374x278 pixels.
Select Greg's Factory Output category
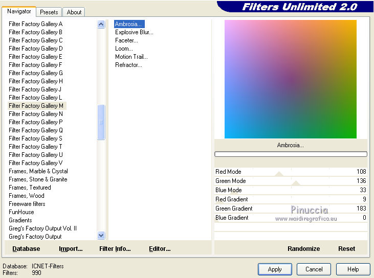(x=35, y=237)
